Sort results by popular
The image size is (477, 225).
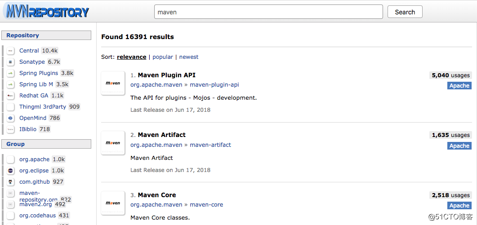(163, 57)
